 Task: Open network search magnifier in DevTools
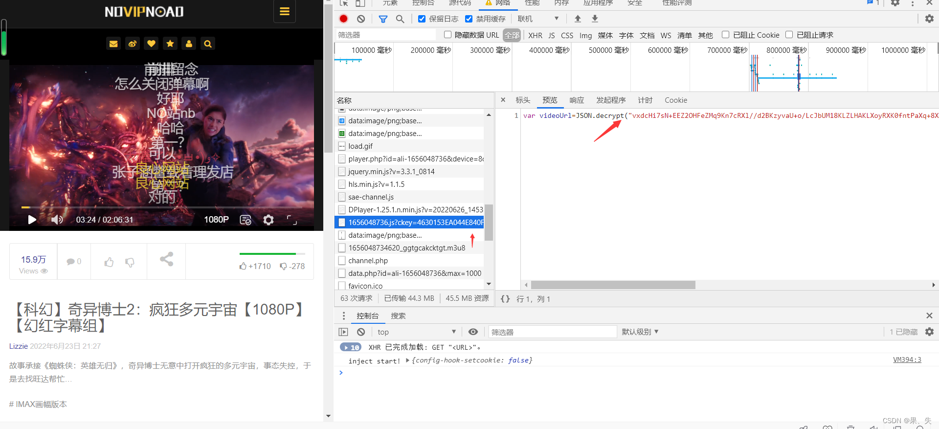tap(400, 19)
